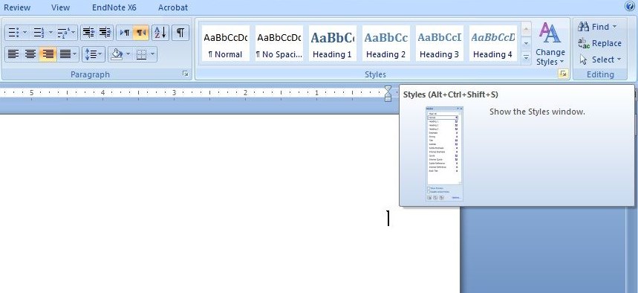
Task: Center align the paragraph text
Action: pyautogui.click(x=30, y=54)
